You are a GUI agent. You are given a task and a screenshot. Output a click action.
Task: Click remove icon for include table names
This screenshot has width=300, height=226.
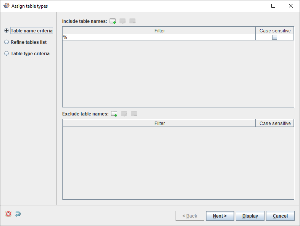point(132,21)
